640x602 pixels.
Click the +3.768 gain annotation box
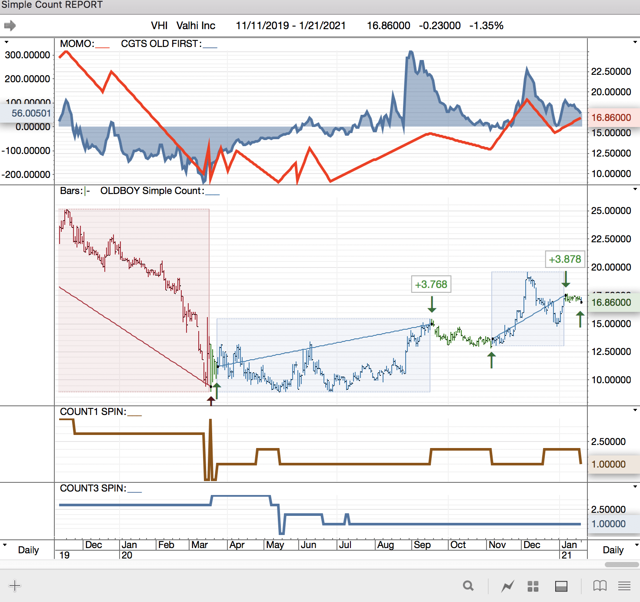click(431, 284)
